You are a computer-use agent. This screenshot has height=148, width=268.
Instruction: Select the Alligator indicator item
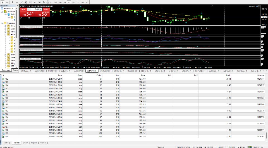[13, 63]
